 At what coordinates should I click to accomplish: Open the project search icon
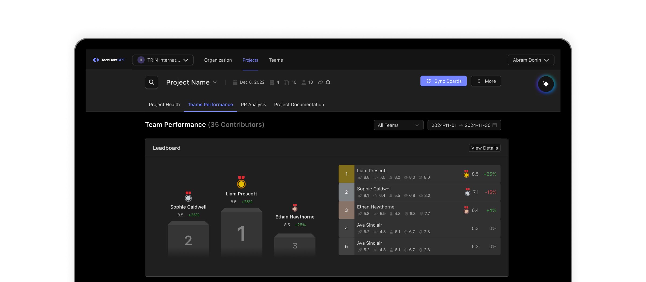pos(152,82)
